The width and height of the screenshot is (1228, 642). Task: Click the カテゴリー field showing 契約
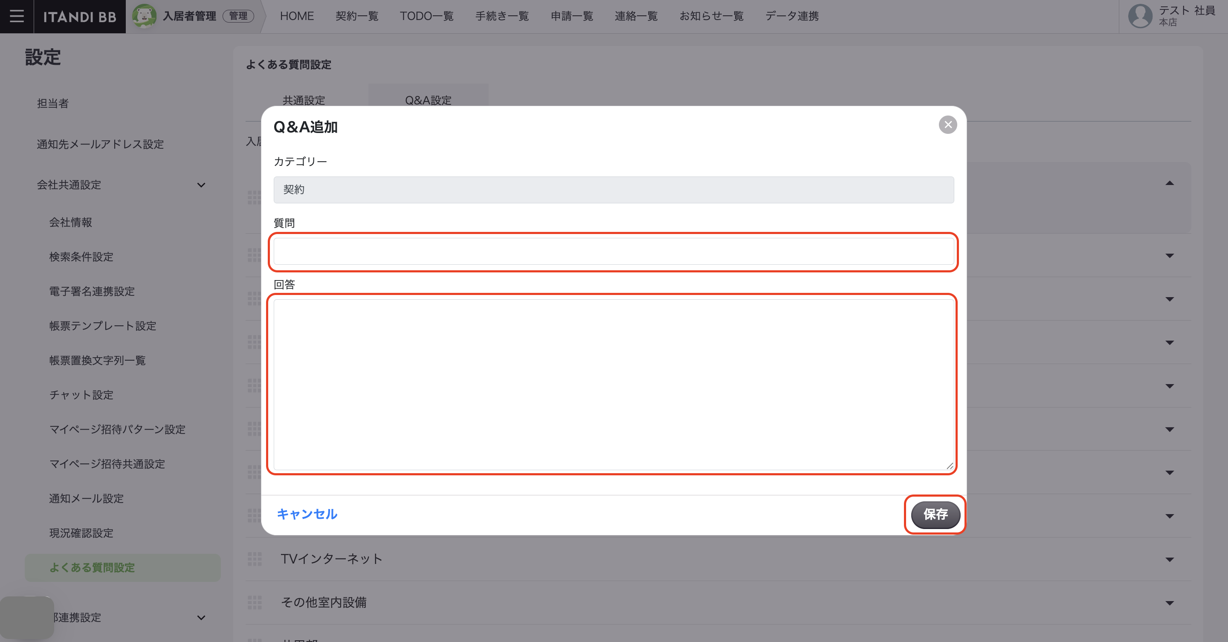tap(614, 190)
